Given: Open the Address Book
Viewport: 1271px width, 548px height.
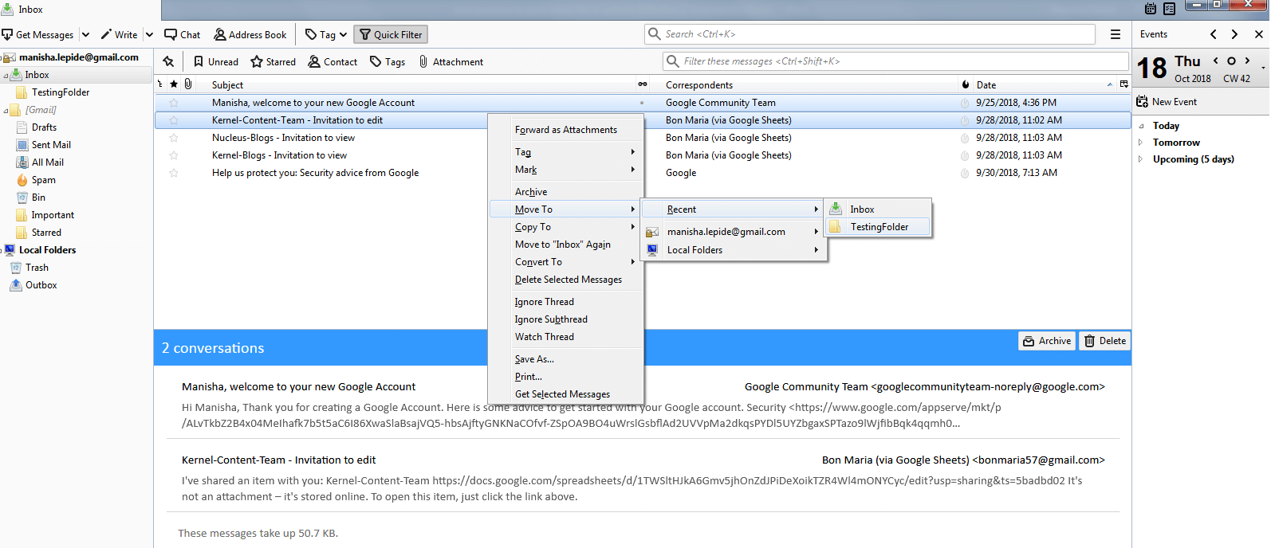Looking at the screenshot, I should [x=250, y=34].
